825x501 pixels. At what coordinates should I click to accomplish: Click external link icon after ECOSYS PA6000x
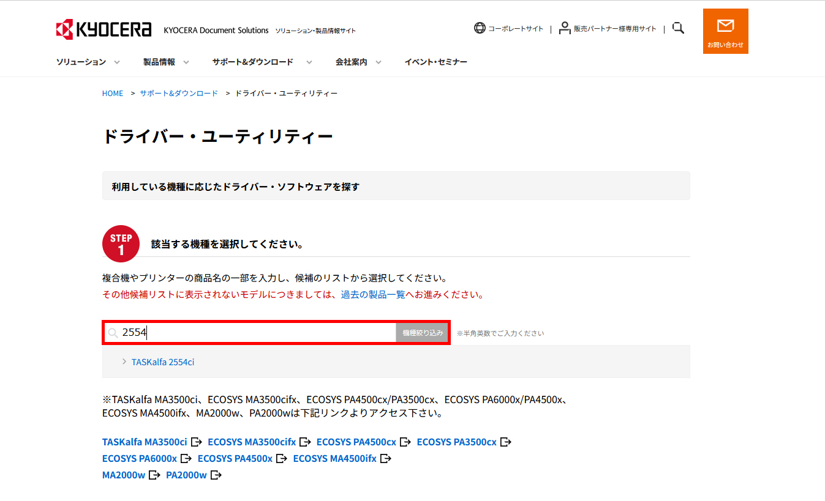187,458
